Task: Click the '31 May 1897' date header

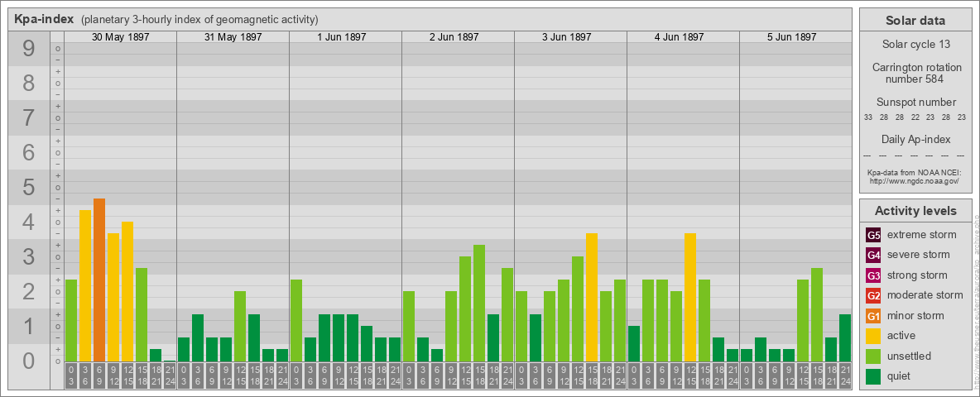Action: click(x=233, y=37)
